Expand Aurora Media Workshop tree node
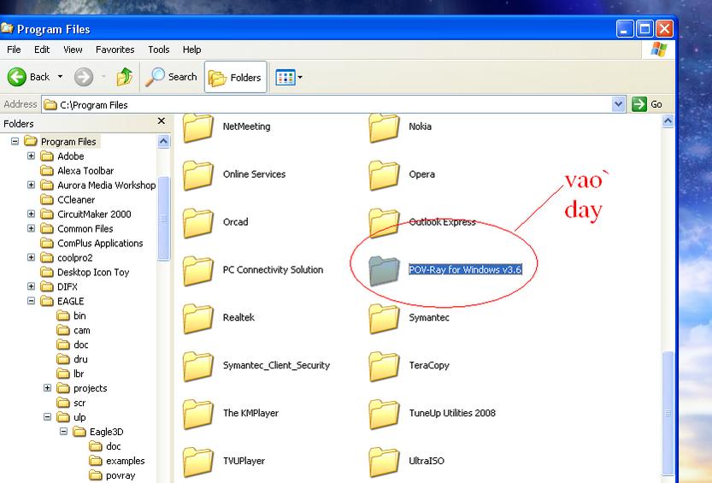The width and height of the screenshot is (712, 483). (31, 185)
